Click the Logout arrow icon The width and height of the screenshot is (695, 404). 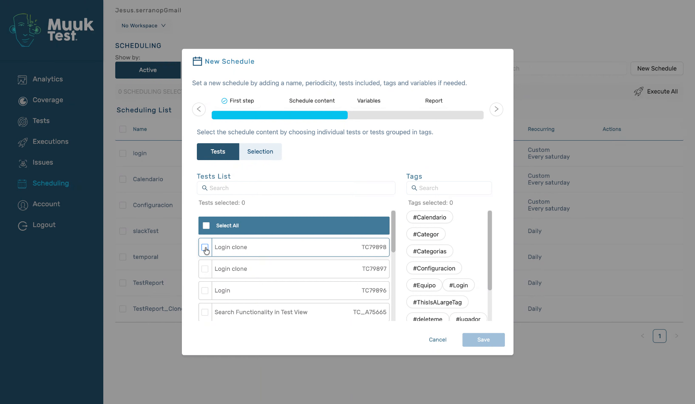tap(23, 226)
